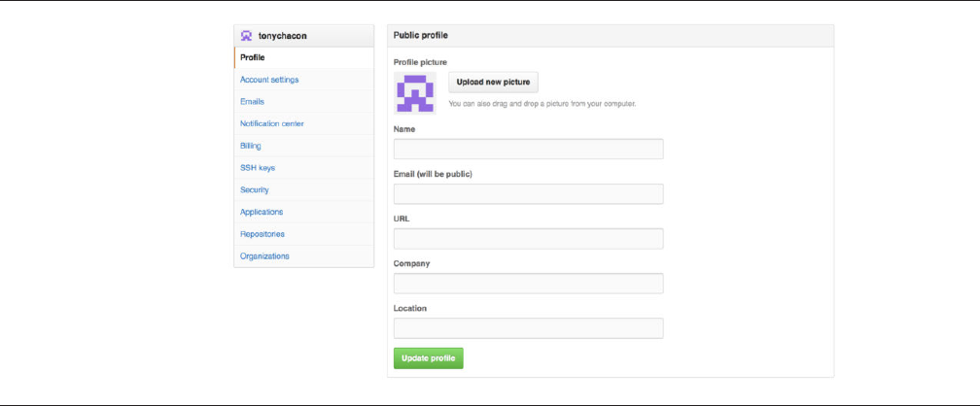Image resolution: width=980 pixels, height=406 pixels.
Task: Select the URL input box
Action: click(528, 239)
